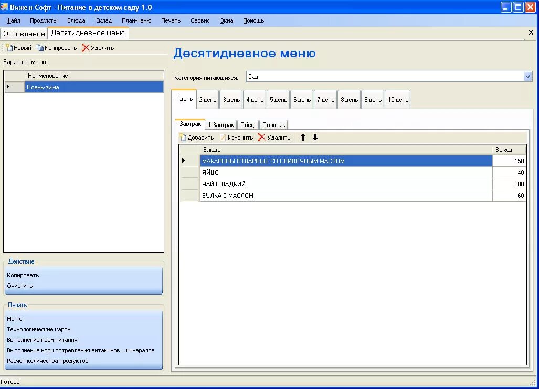Image resolution: width=539 pixels, height=389 pixels.
Task: Click the output value 150
Action: coord(509,161)
